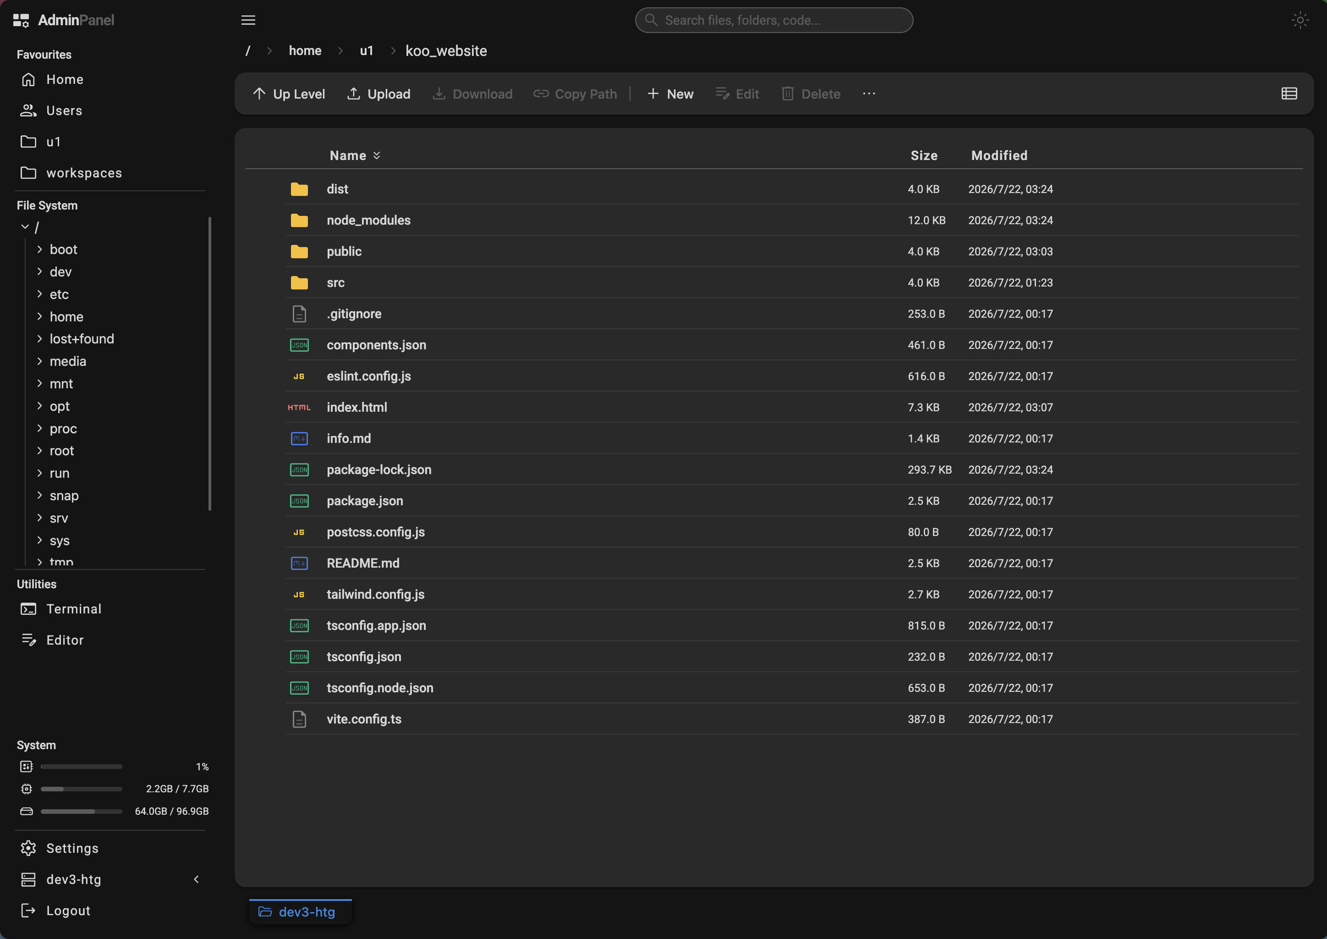The width and height of the screenshot is (1327, 939).
Task: Expand the lost+found tree folder
Action: (x=39, y=339)
